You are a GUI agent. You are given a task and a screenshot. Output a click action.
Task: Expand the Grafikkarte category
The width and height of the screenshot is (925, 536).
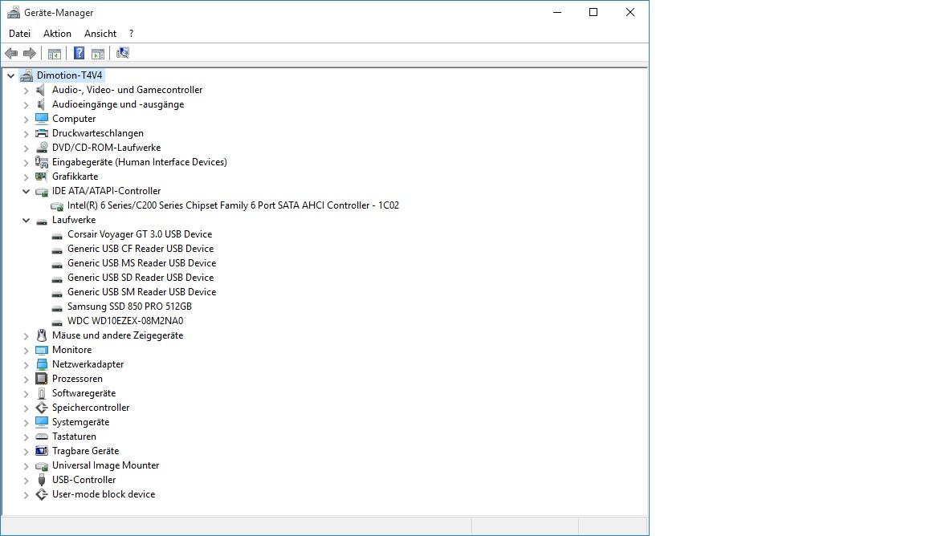click(x=26, y=177)
